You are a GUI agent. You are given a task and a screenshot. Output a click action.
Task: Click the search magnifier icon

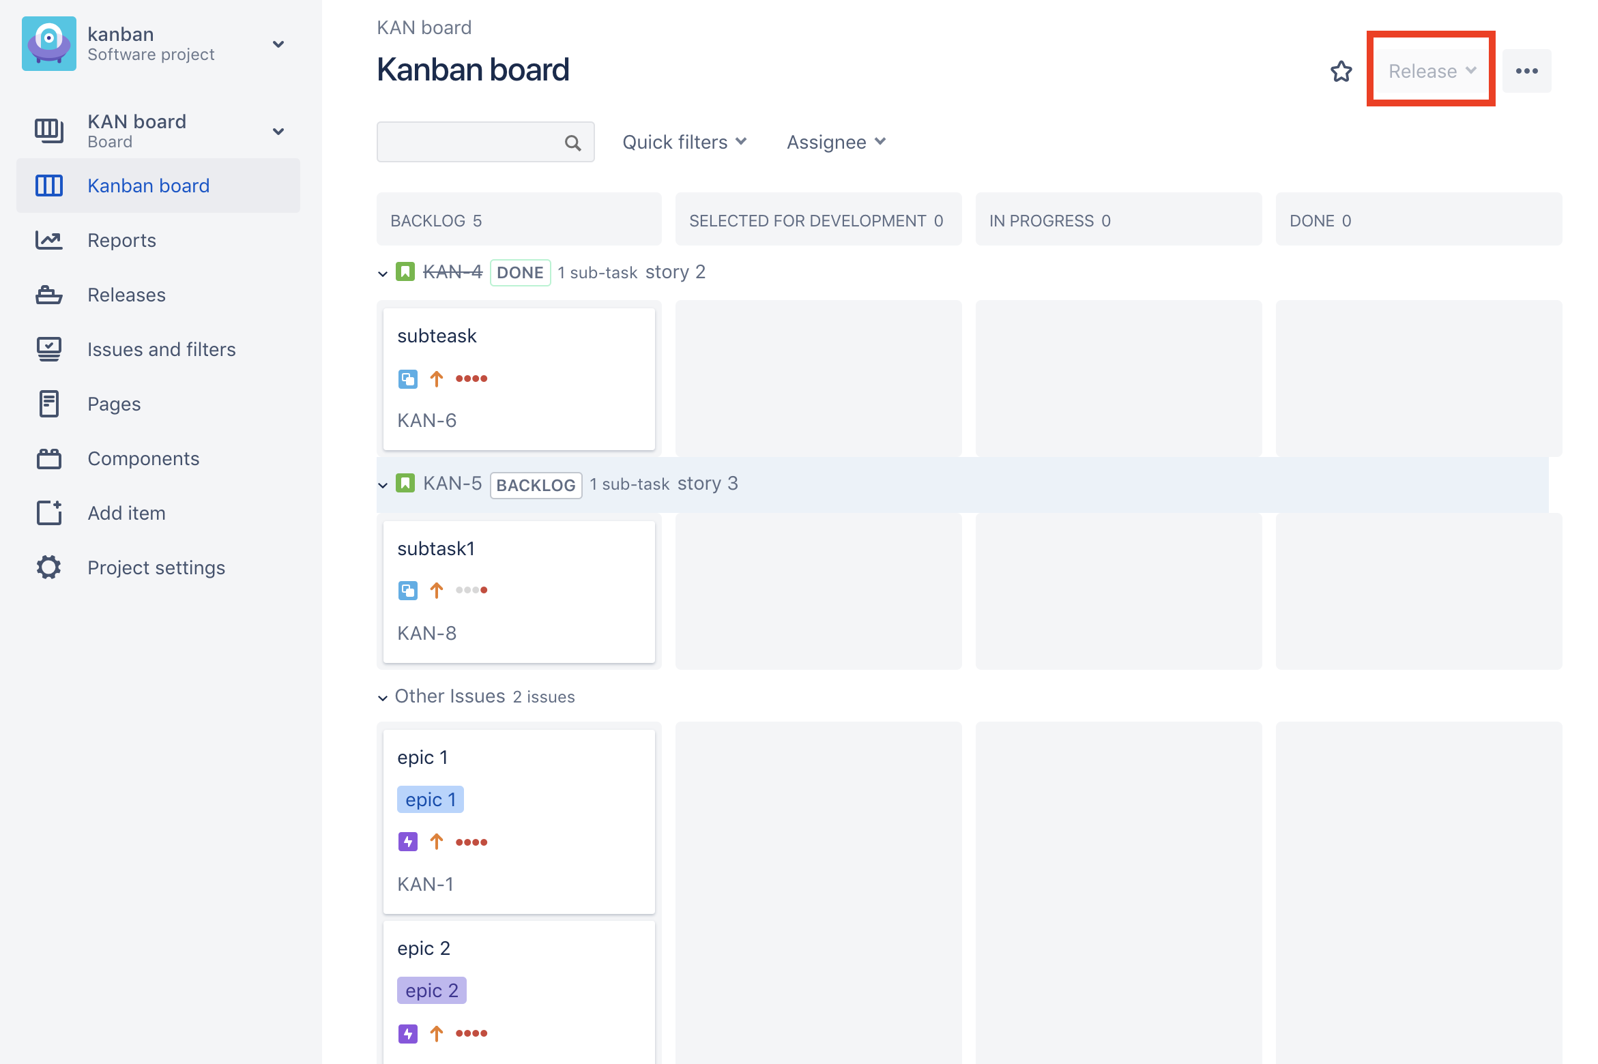point(572,143)
